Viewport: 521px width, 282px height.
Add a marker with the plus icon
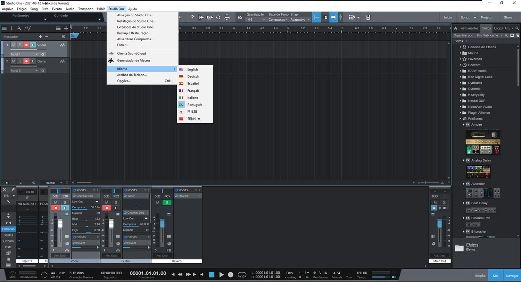tap(40, 36)
